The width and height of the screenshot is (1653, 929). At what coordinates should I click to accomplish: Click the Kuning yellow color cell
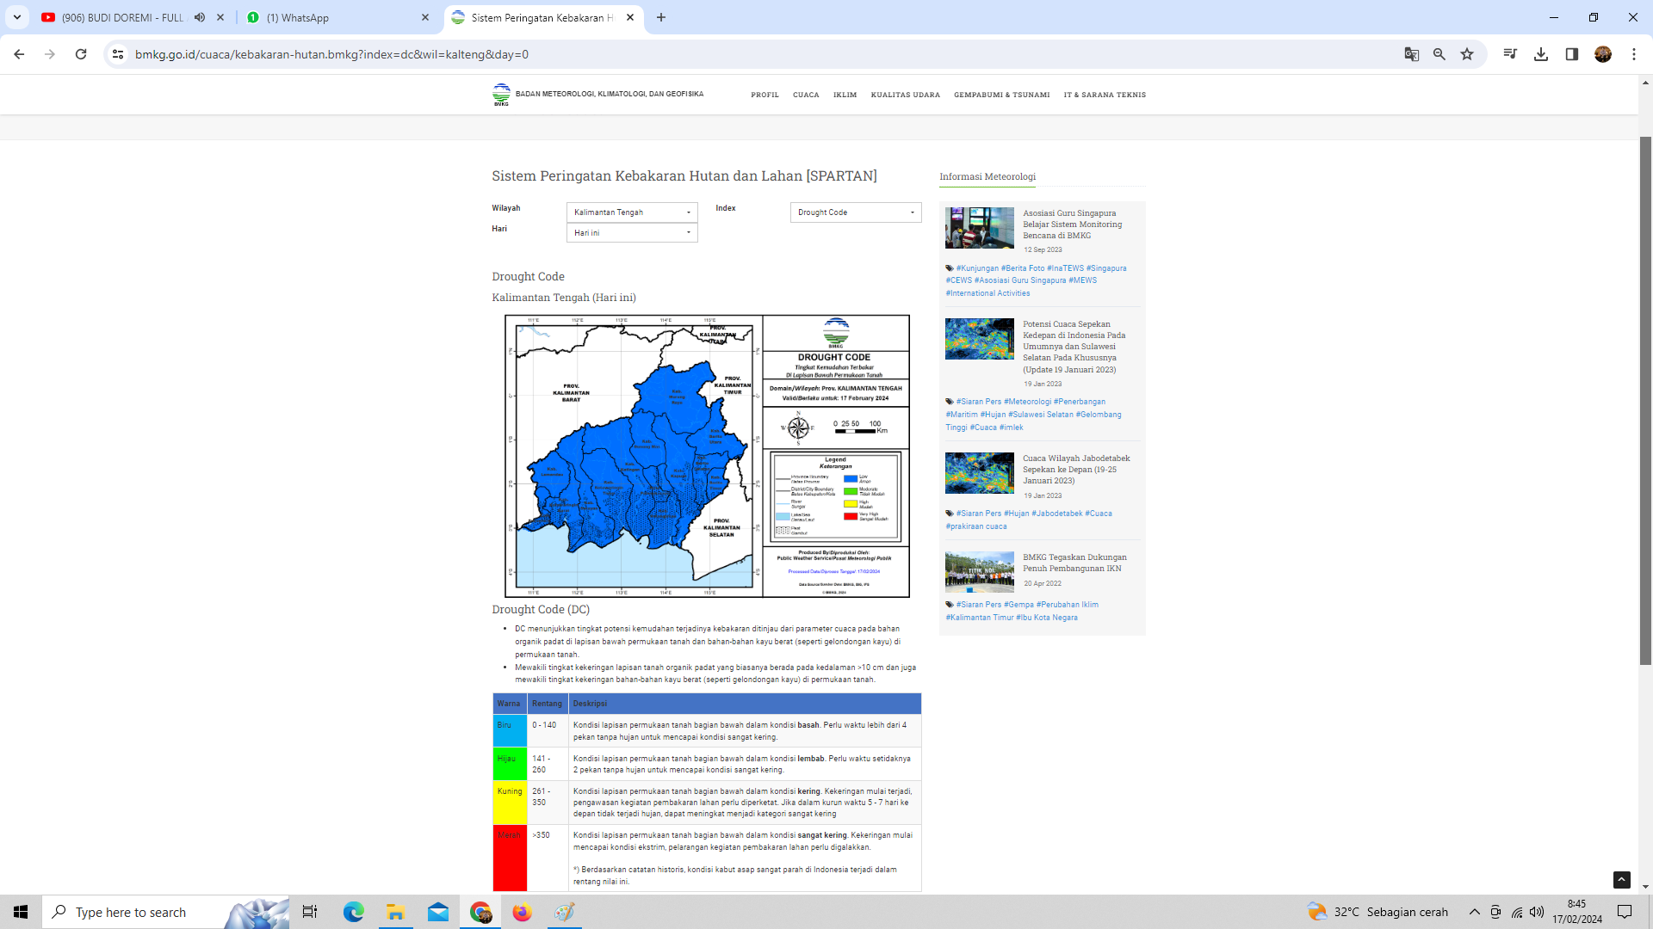tap(510, 803)
